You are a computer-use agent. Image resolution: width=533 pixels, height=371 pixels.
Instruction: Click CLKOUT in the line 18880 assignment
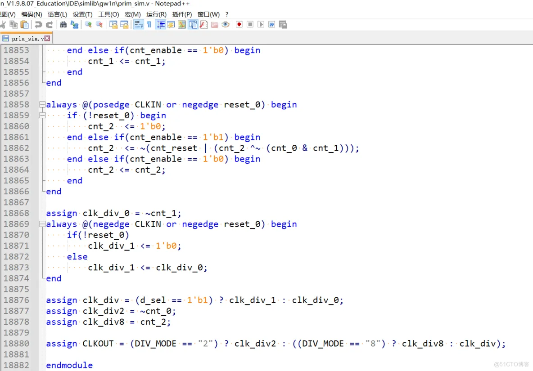tap(98, 344)
